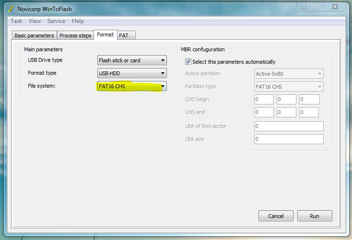The width and height of the screenshot is (352, 240).
Task: Click the Cancel button
Action: 276,216
